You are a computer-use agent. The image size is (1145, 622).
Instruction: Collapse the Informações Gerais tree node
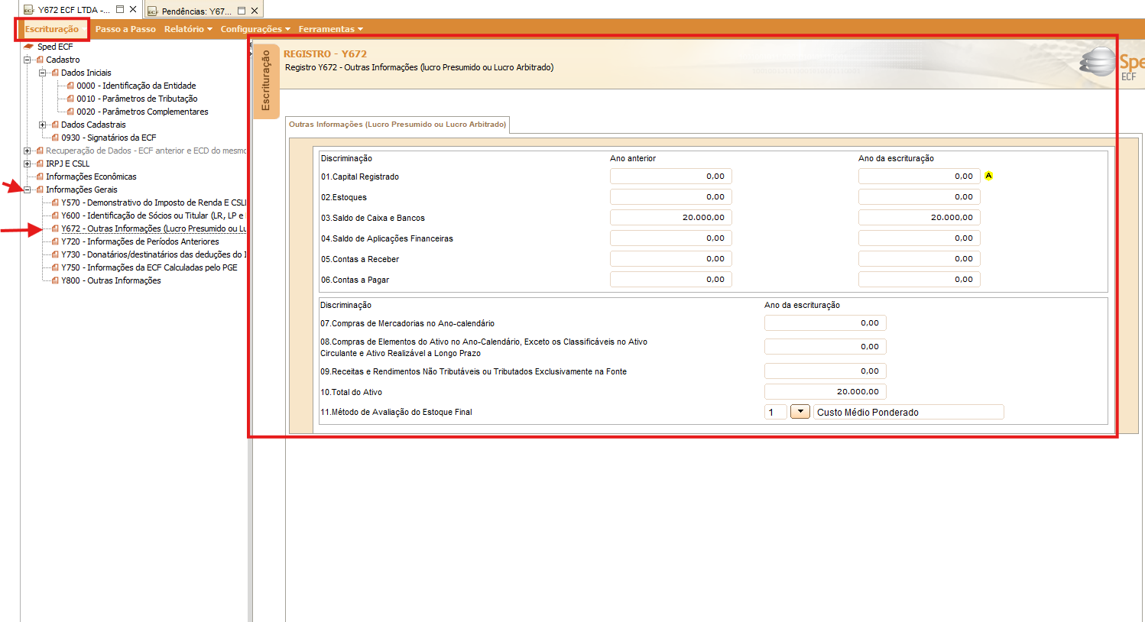[28, 190]
